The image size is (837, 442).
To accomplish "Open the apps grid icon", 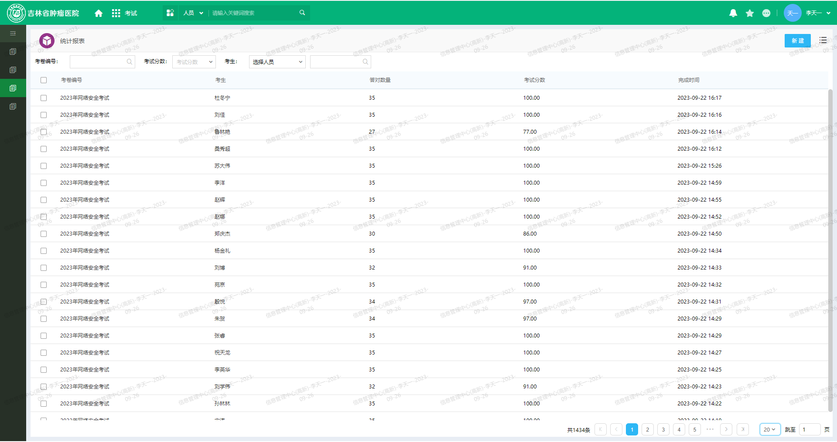I will coord(116,13).
